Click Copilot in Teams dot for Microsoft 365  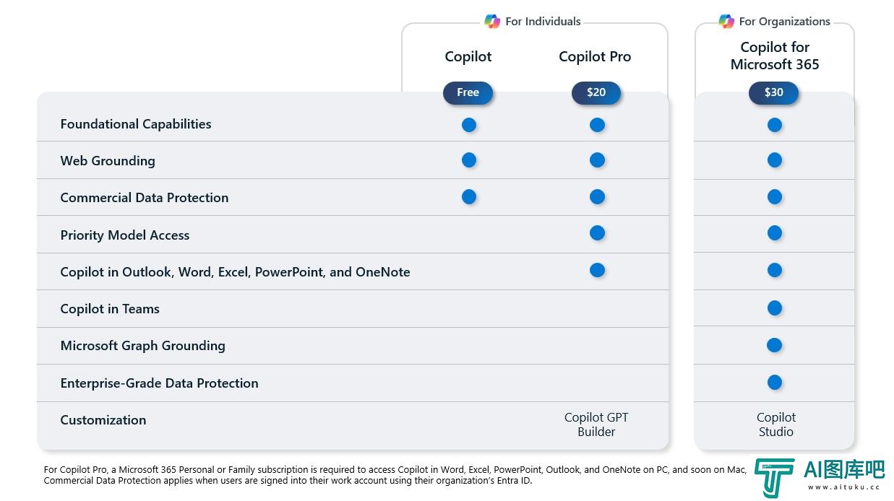click(x=775, y=308)
